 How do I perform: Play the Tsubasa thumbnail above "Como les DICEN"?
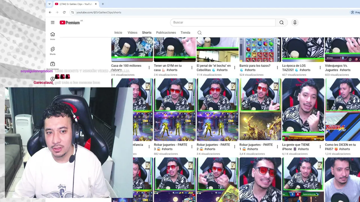342,110
